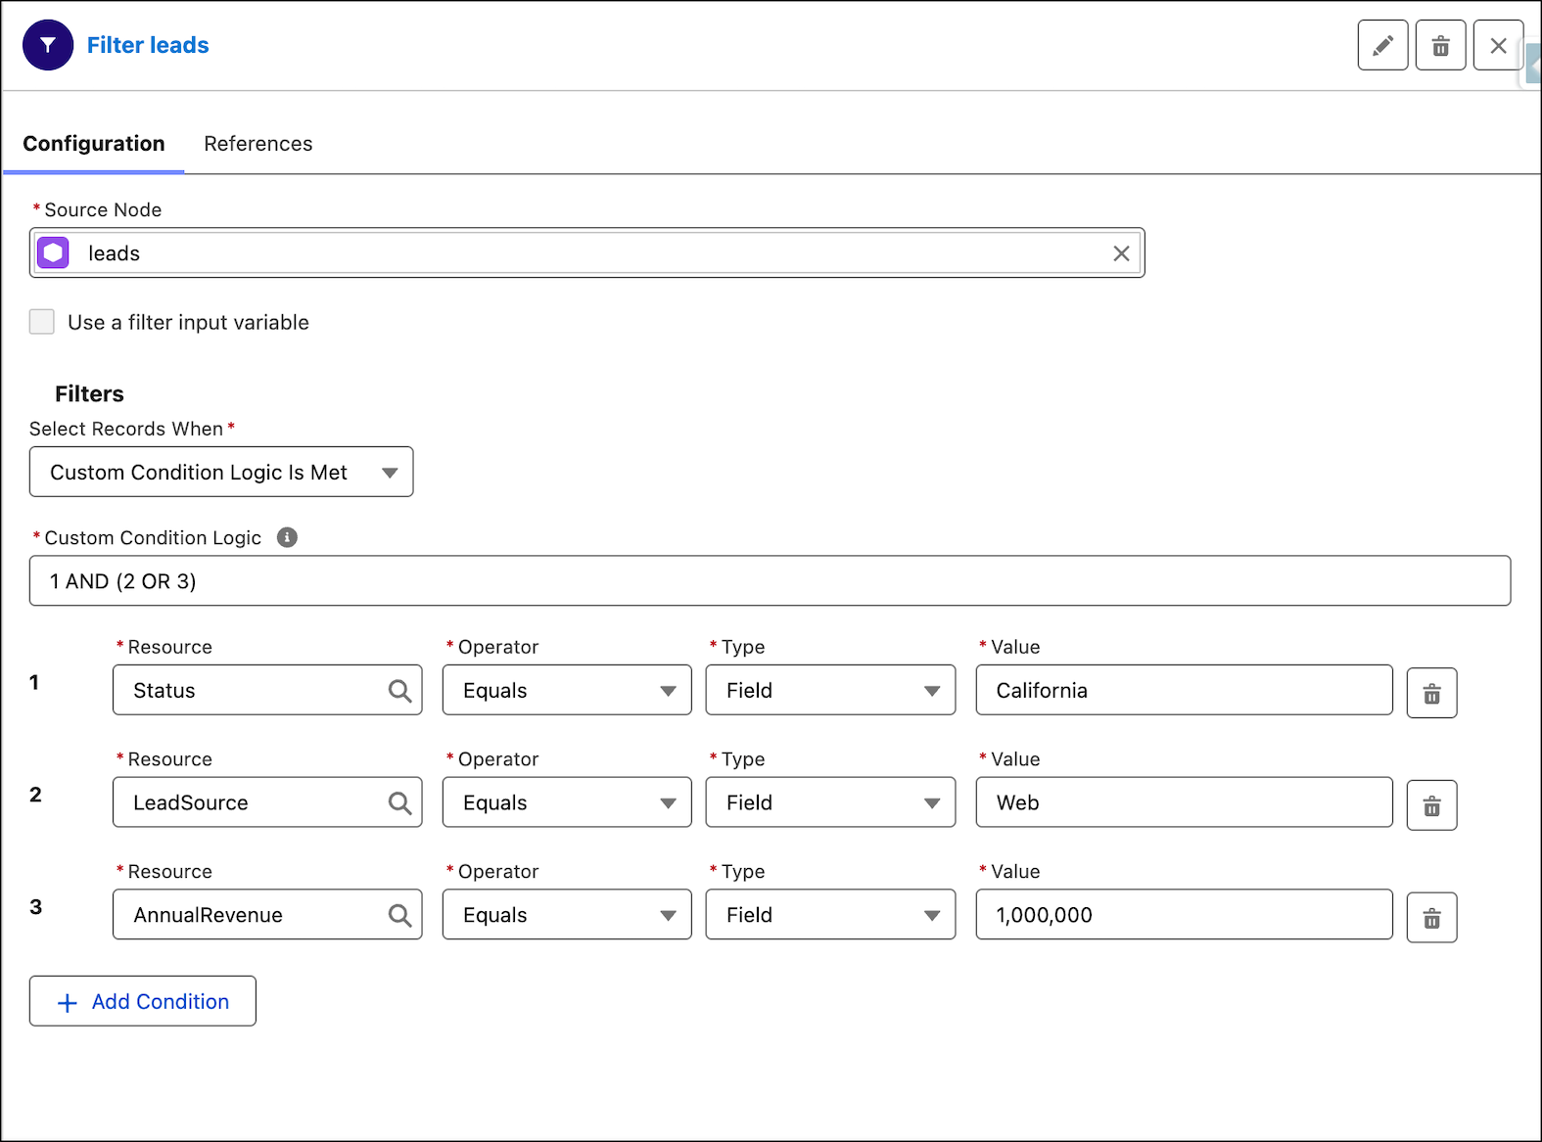Open Operator dropdown for Status row
Viewport: 1542px width, 1142px height.
click(x=567, y=690)
